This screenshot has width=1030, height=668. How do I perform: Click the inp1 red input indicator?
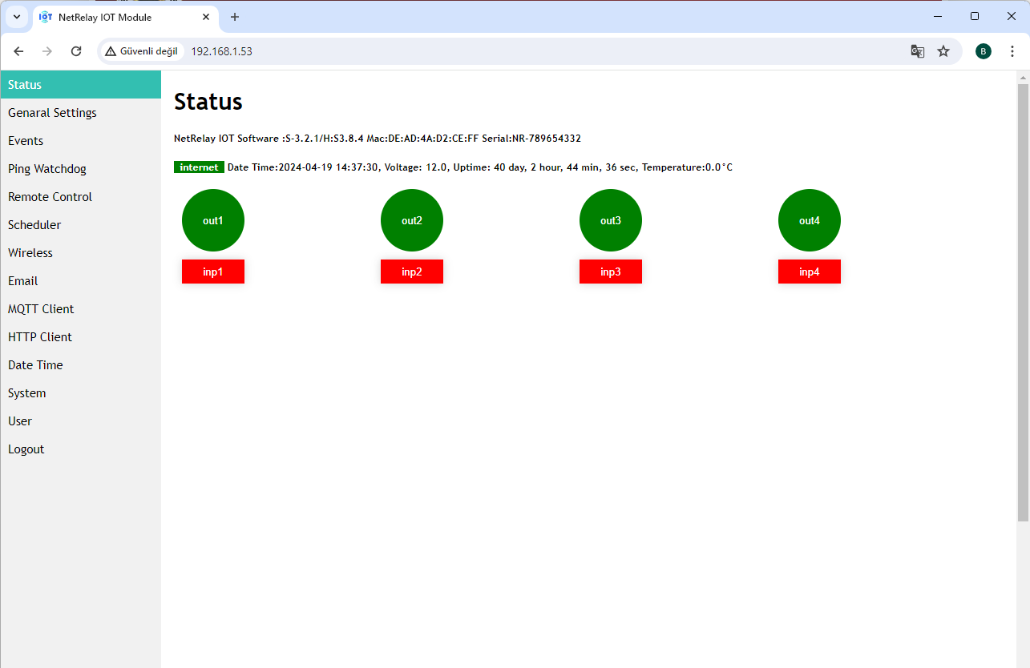tap(213, 272)
